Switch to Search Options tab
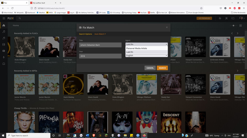This screenshot has width=247, height=138. [x=85, y=34]
